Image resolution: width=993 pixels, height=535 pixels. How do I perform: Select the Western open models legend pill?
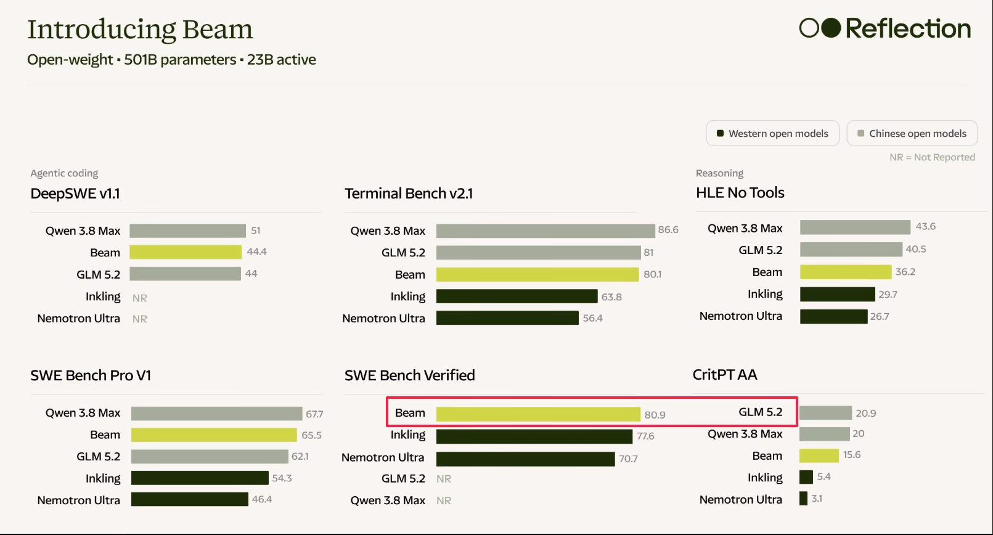pyautogui.click(x=772, y=133)
